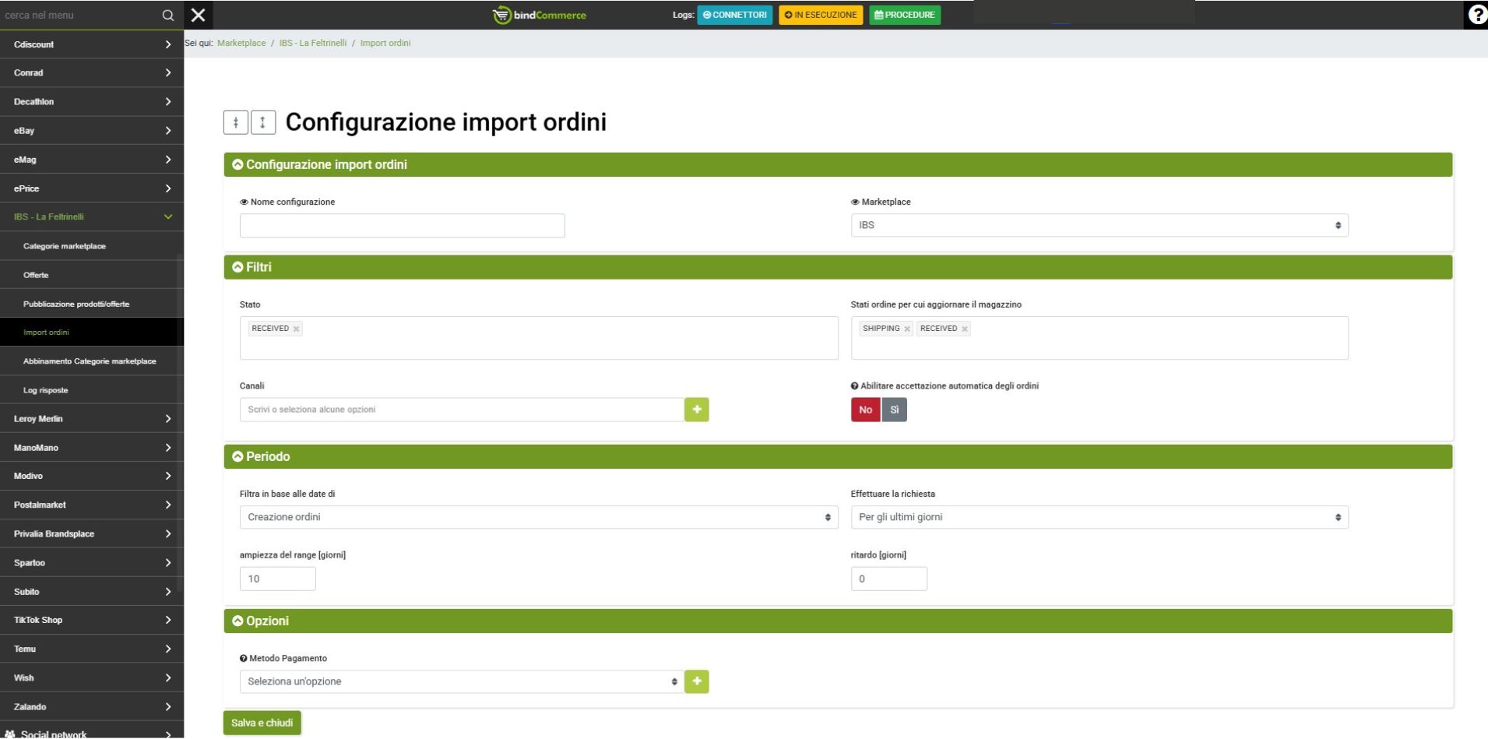Image resolution: width=1488 pixels, height=739 pixels.
Task: Add payment method with green plus button
Action: point(696,681)
